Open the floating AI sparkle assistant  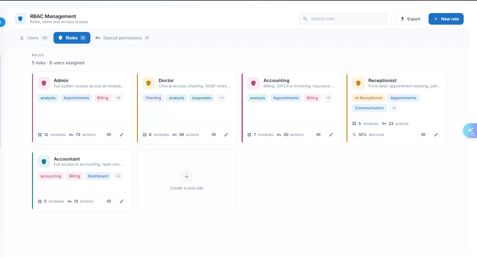point(470,131)
